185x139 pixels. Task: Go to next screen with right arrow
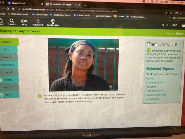[167, 25]
